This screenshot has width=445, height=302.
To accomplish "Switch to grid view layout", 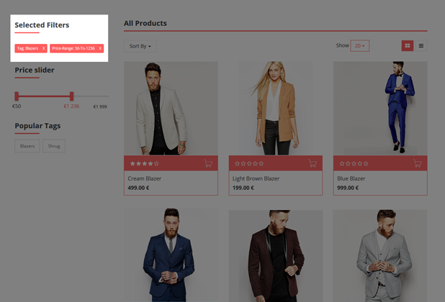I will click(408, 45).
